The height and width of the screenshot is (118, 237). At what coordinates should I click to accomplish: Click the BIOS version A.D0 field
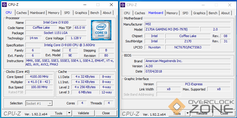187,66
